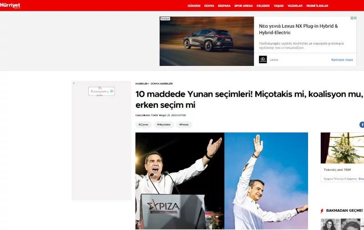
Task: Click the AdChoices triangle icon in left ad
Action: (112, 91)
